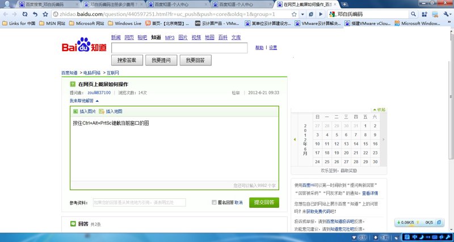Open 百科 navigation link
This screenshot has width=454, height=242.
coord(222,37)
